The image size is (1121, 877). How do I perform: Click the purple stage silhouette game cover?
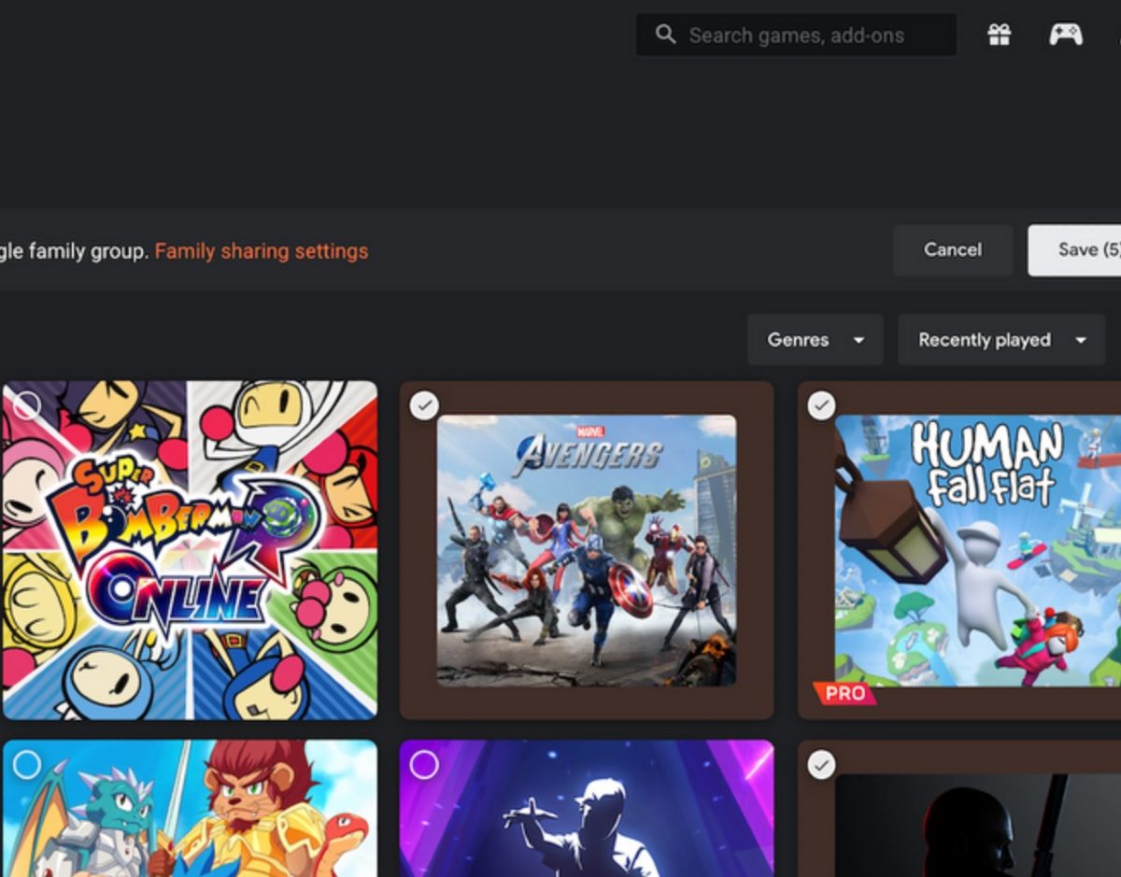point(587,809)
